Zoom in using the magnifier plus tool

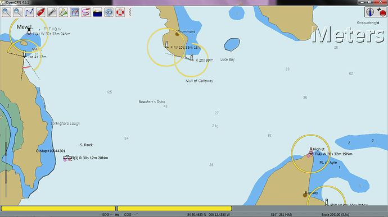click(6, 12)
